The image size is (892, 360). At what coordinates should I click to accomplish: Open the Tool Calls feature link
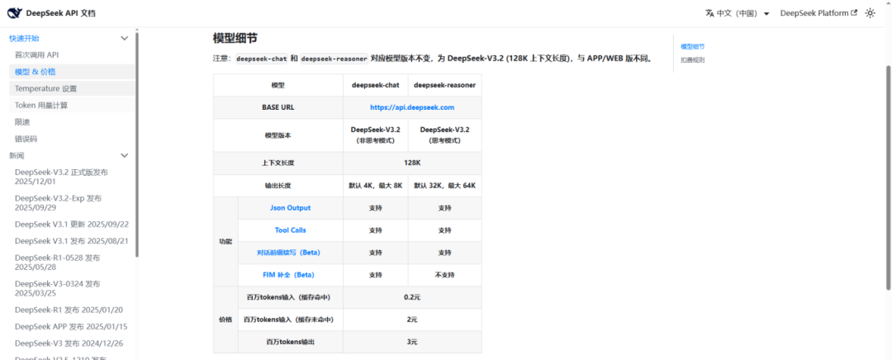[x=290, y=230]
